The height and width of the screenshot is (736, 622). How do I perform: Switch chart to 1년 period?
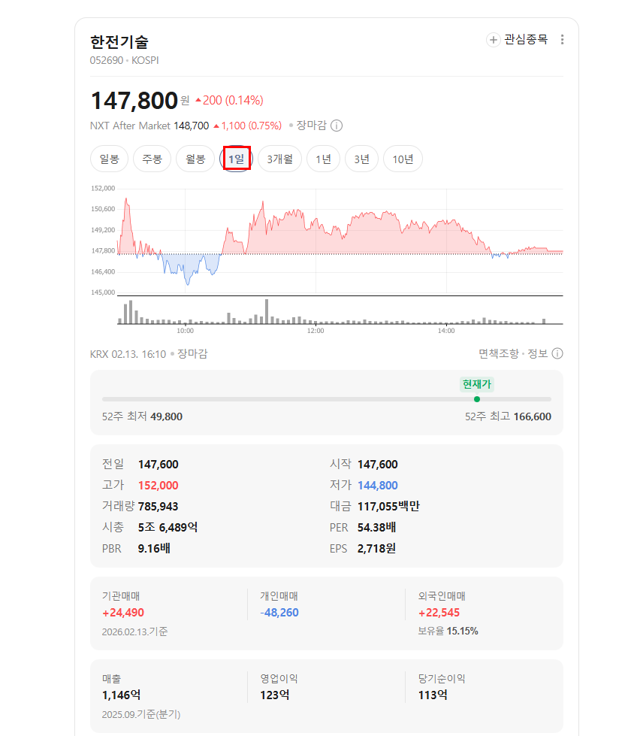[x=323, y=159]
